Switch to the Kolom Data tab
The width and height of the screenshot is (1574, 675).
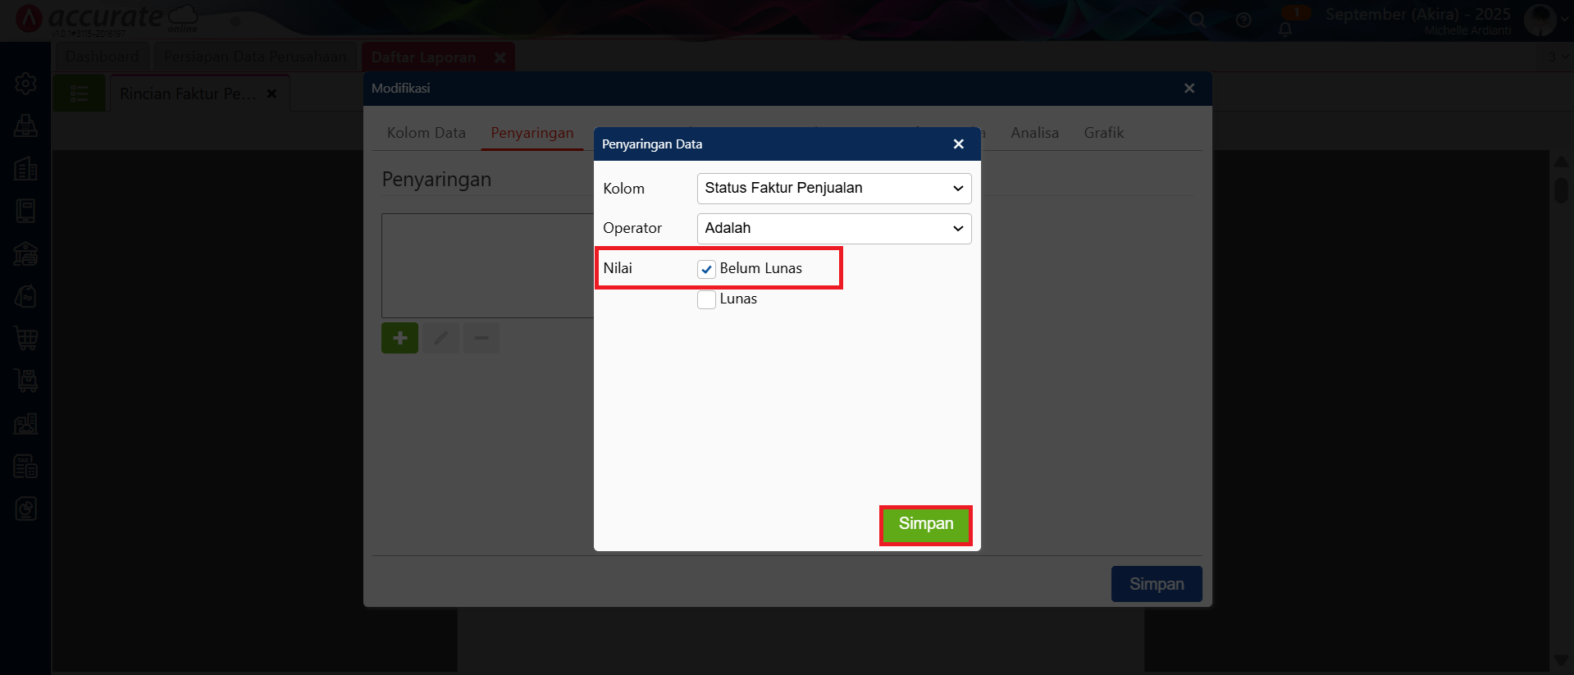coord(426,133)
